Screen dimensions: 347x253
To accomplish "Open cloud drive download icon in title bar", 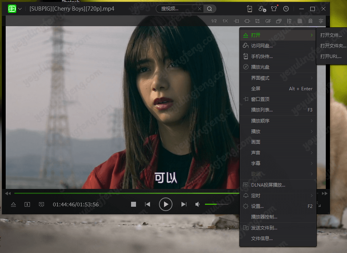I will pyautogui.click(x=262, y=9).
